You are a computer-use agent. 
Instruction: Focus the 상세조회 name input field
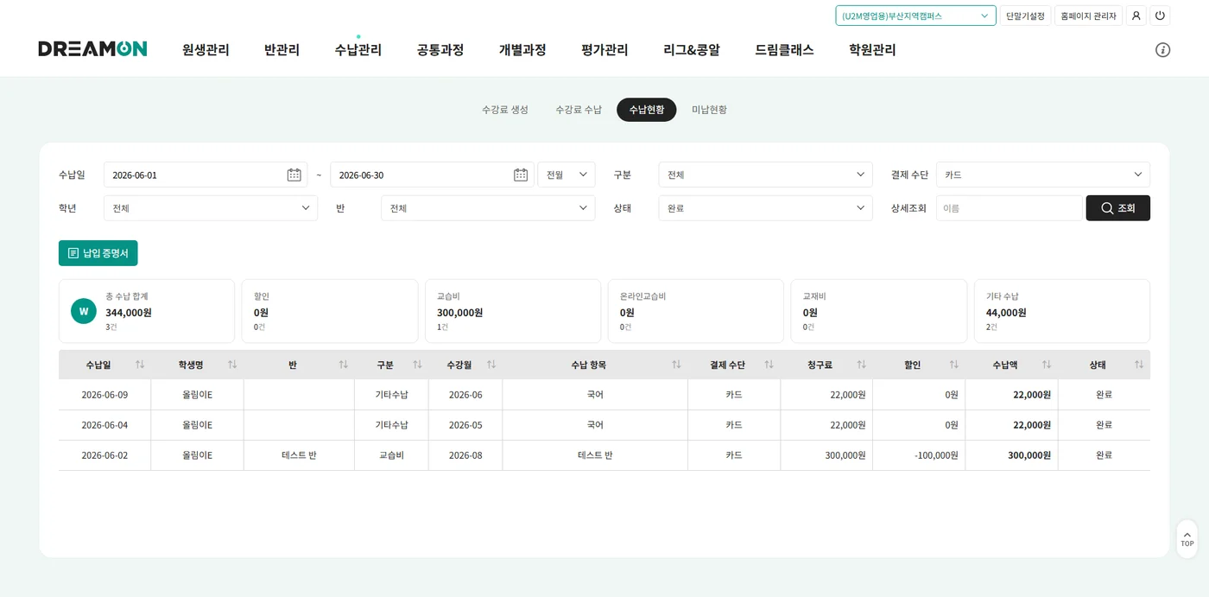[1009, 208]
